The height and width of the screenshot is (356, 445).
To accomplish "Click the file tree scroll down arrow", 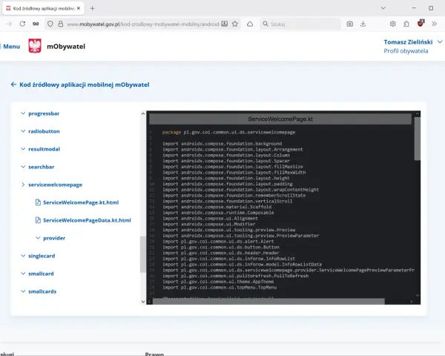I will tap(143, 302).
